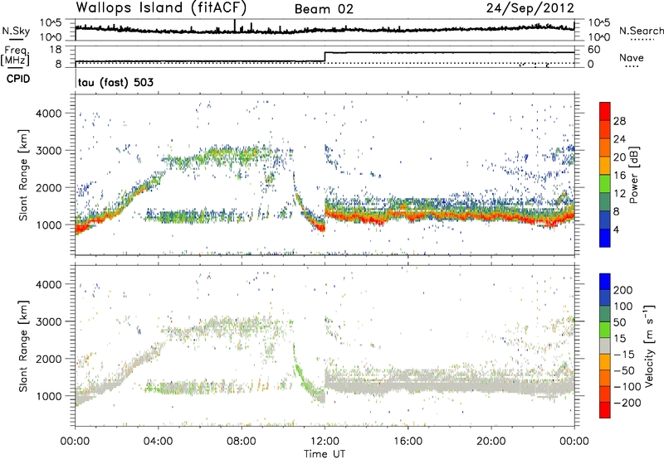The image size is (664, 459).
Task: Click the "CPID" row label
Action: (18, 79)
